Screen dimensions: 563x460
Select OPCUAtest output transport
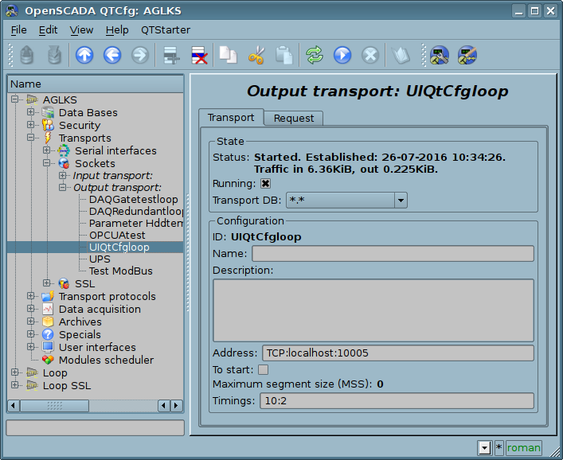click(x=117, y=235)
